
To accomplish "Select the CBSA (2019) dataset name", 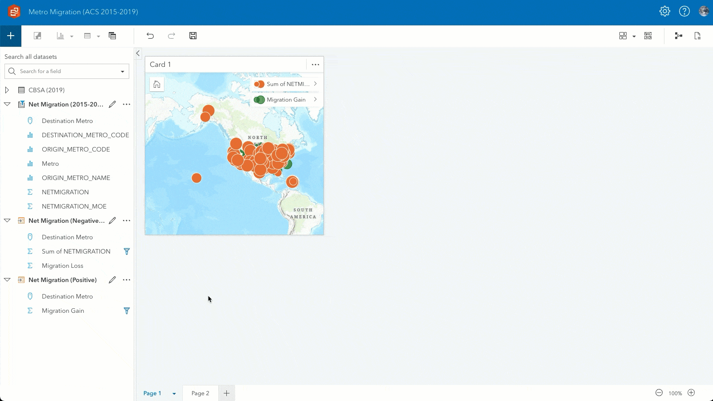I will tap(46, 90).
